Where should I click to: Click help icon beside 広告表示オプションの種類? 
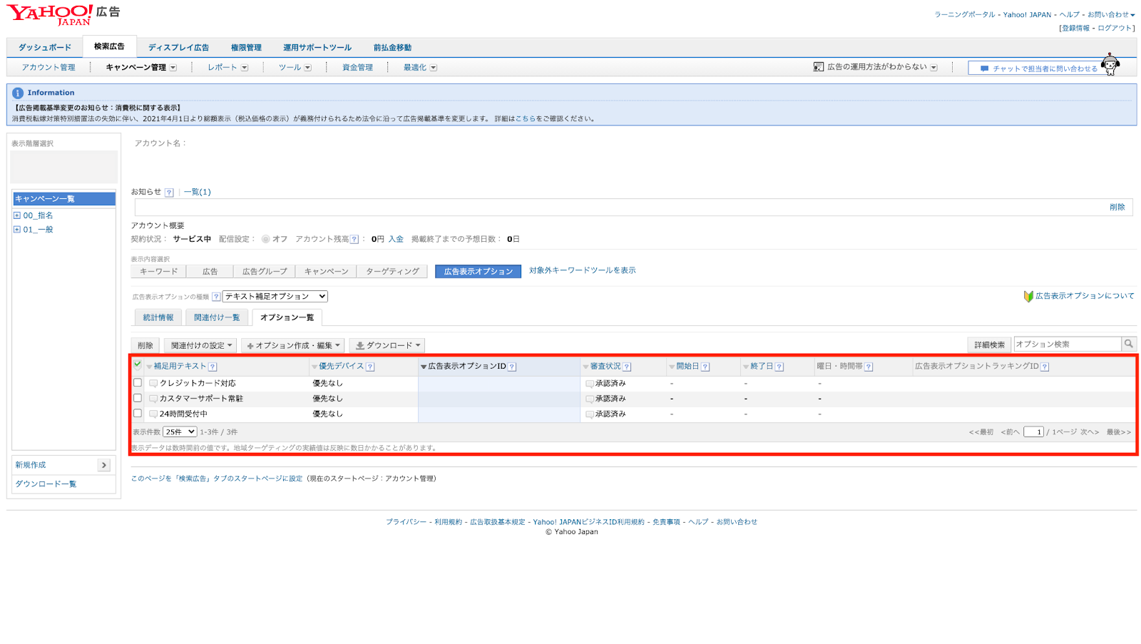(216, 297)
